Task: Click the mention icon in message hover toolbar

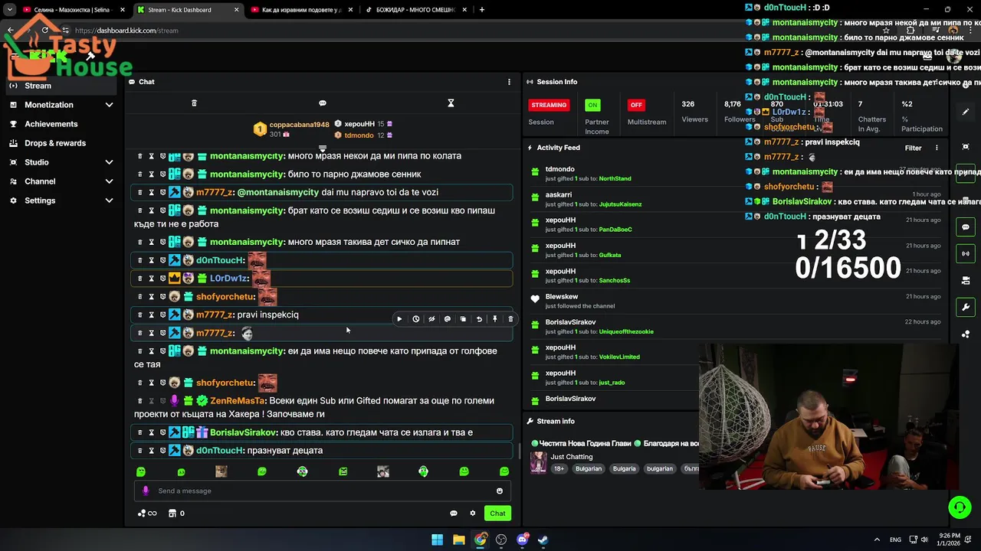Action: (448, 319)
